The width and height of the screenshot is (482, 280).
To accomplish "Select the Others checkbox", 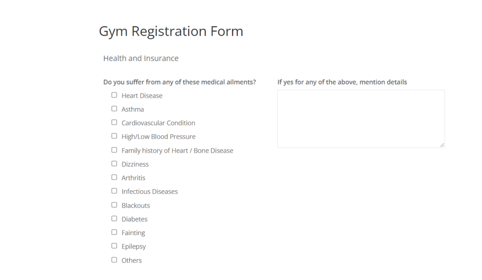I will 114,259.
